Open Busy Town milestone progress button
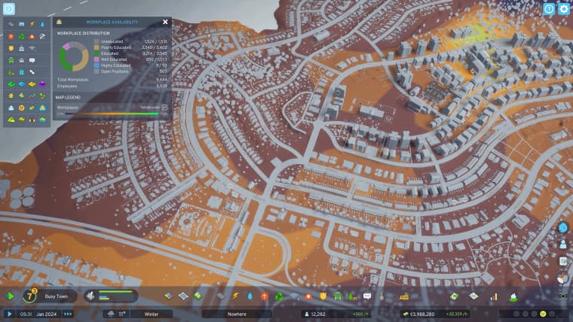 click(x=60, y=296)
